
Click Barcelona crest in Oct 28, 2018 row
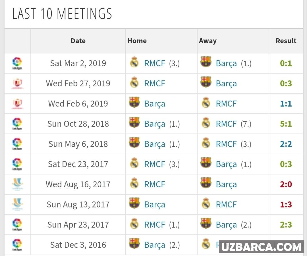pos(134,123)
